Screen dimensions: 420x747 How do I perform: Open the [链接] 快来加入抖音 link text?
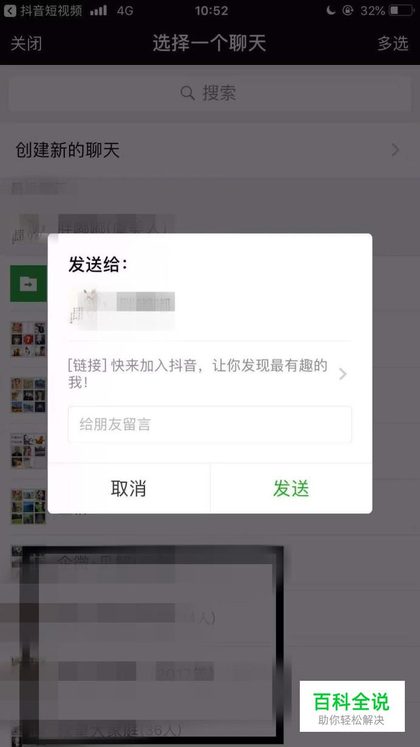coord(198,373)
